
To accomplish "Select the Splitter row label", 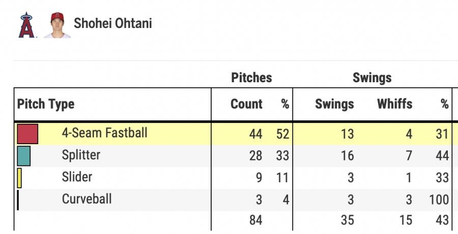I will [81, 155].
